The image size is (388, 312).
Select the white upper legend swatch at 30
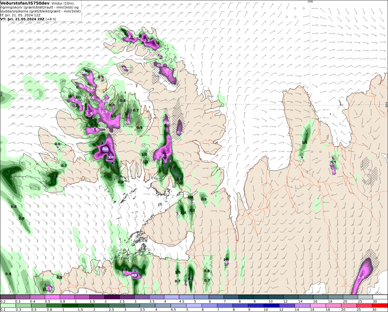[380, 297]
